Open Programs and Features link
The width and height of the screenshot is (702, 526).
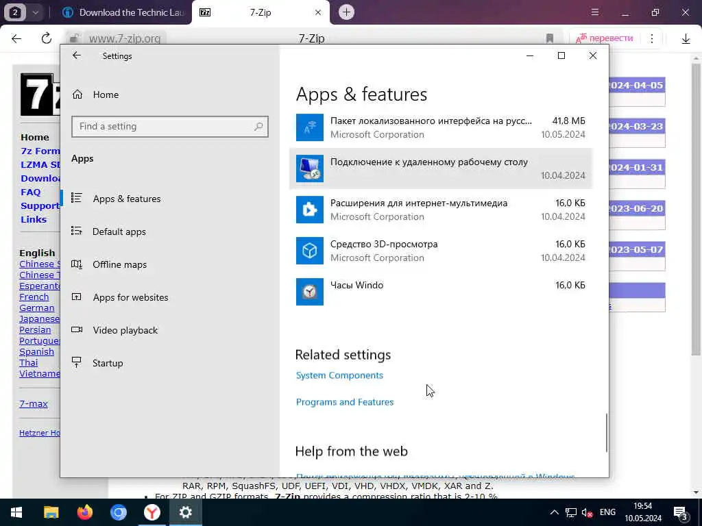coord(345,402)
